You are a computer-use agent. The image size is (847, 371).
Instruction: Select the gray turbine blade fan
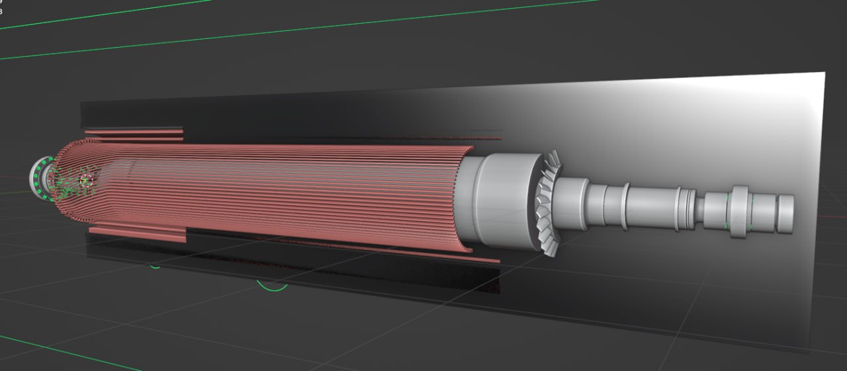[547, 205]
